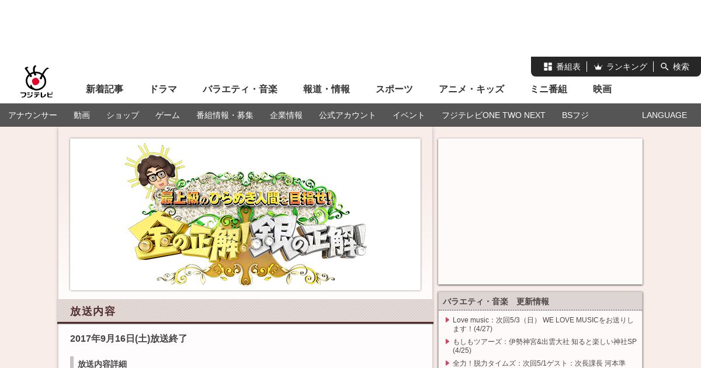Open 公式アカウント link
This screenshot has height=368, width=701.
click(x=348, y=115)
